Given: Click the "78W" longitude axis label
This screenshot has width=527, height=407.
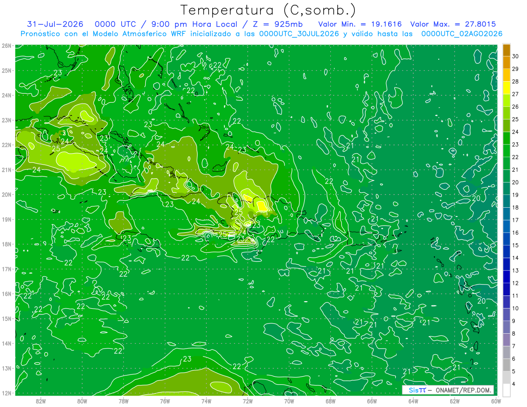Looking at the screenshot, I should [123, 401].
